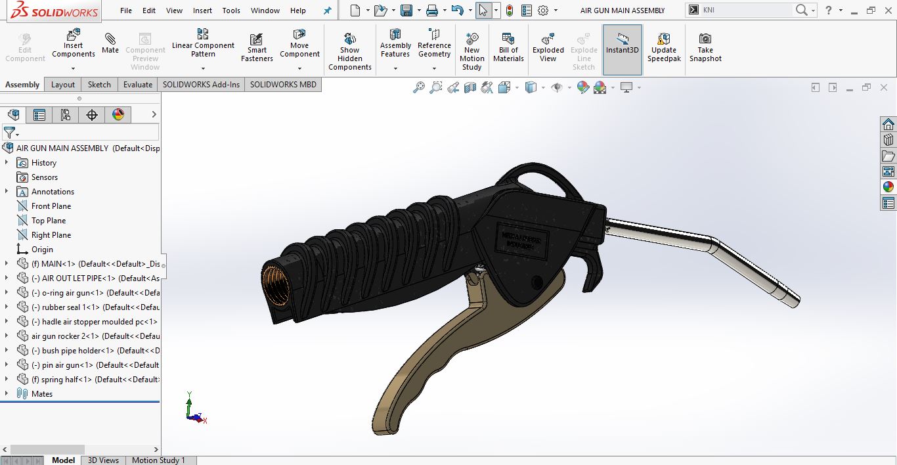Switch to SOLIDWORKS MBD tab

[x=283, y=84]
